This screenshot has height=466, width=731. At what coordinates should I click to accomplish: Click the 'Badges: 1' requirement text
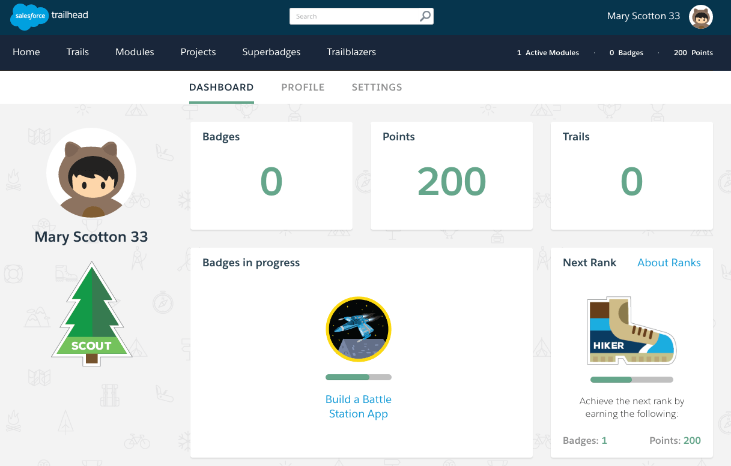tap(585, 440)
